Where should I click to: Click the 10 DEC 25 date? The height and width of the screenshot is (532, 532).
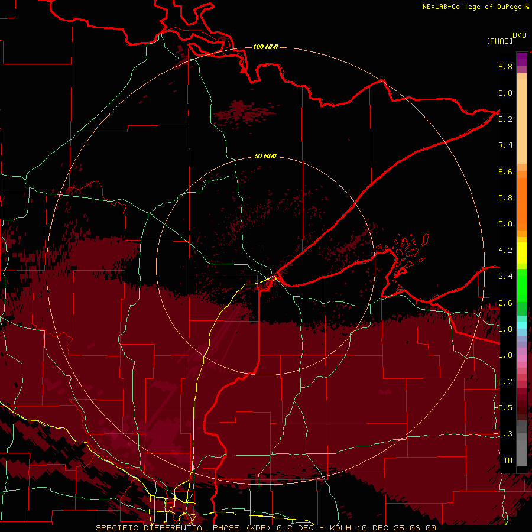381,528
